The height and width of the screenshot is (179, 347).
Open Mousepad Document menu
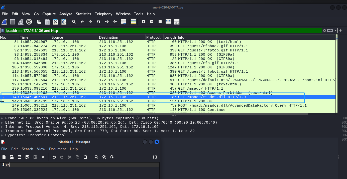pyautogui.click(x=57, y=149)
